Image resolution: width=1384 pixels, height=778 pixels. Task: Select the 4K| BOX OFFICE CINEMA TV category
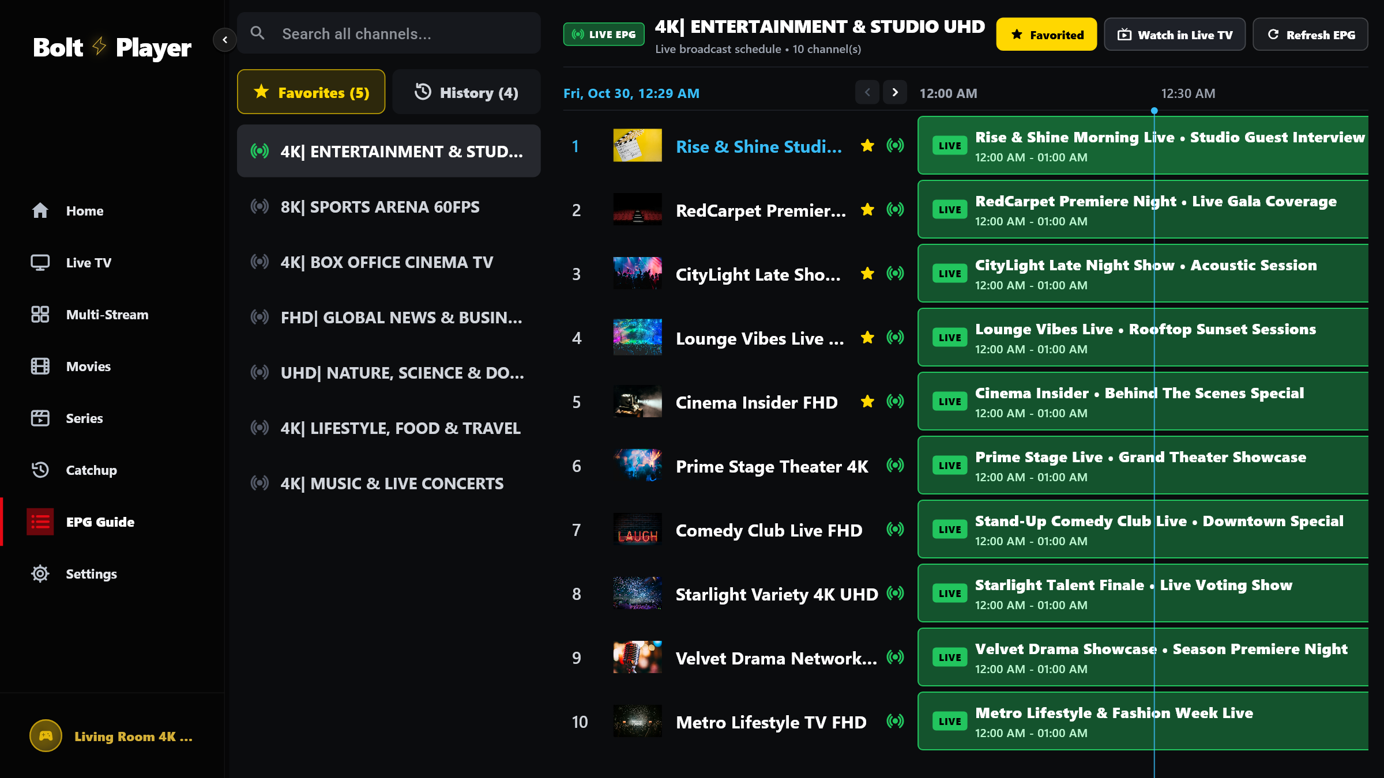[389, 262]
